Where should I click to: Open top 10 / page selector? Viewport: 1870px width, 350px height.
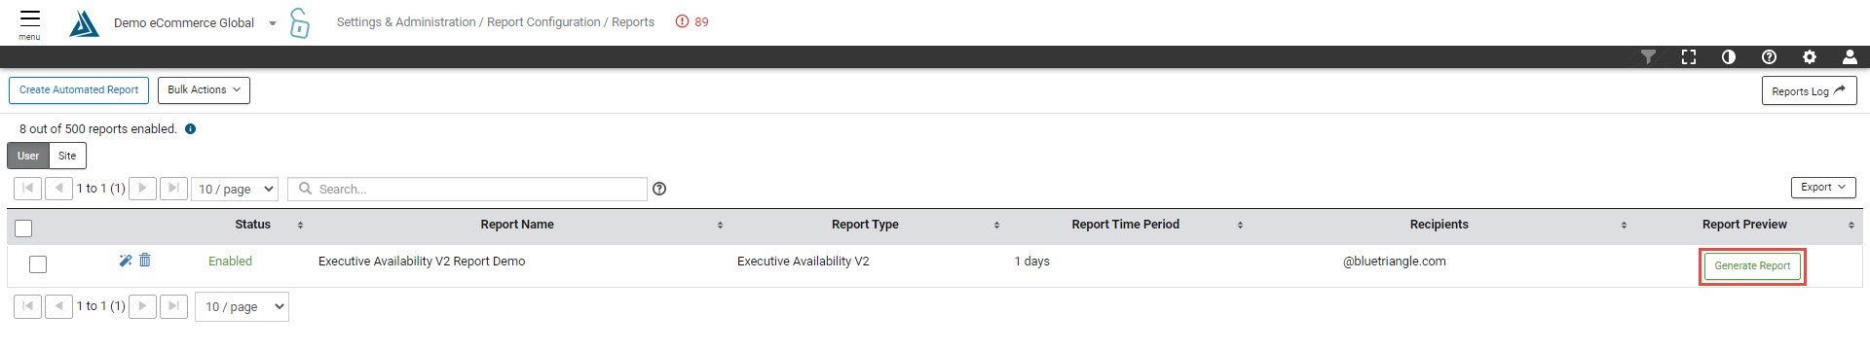[237, 189]
